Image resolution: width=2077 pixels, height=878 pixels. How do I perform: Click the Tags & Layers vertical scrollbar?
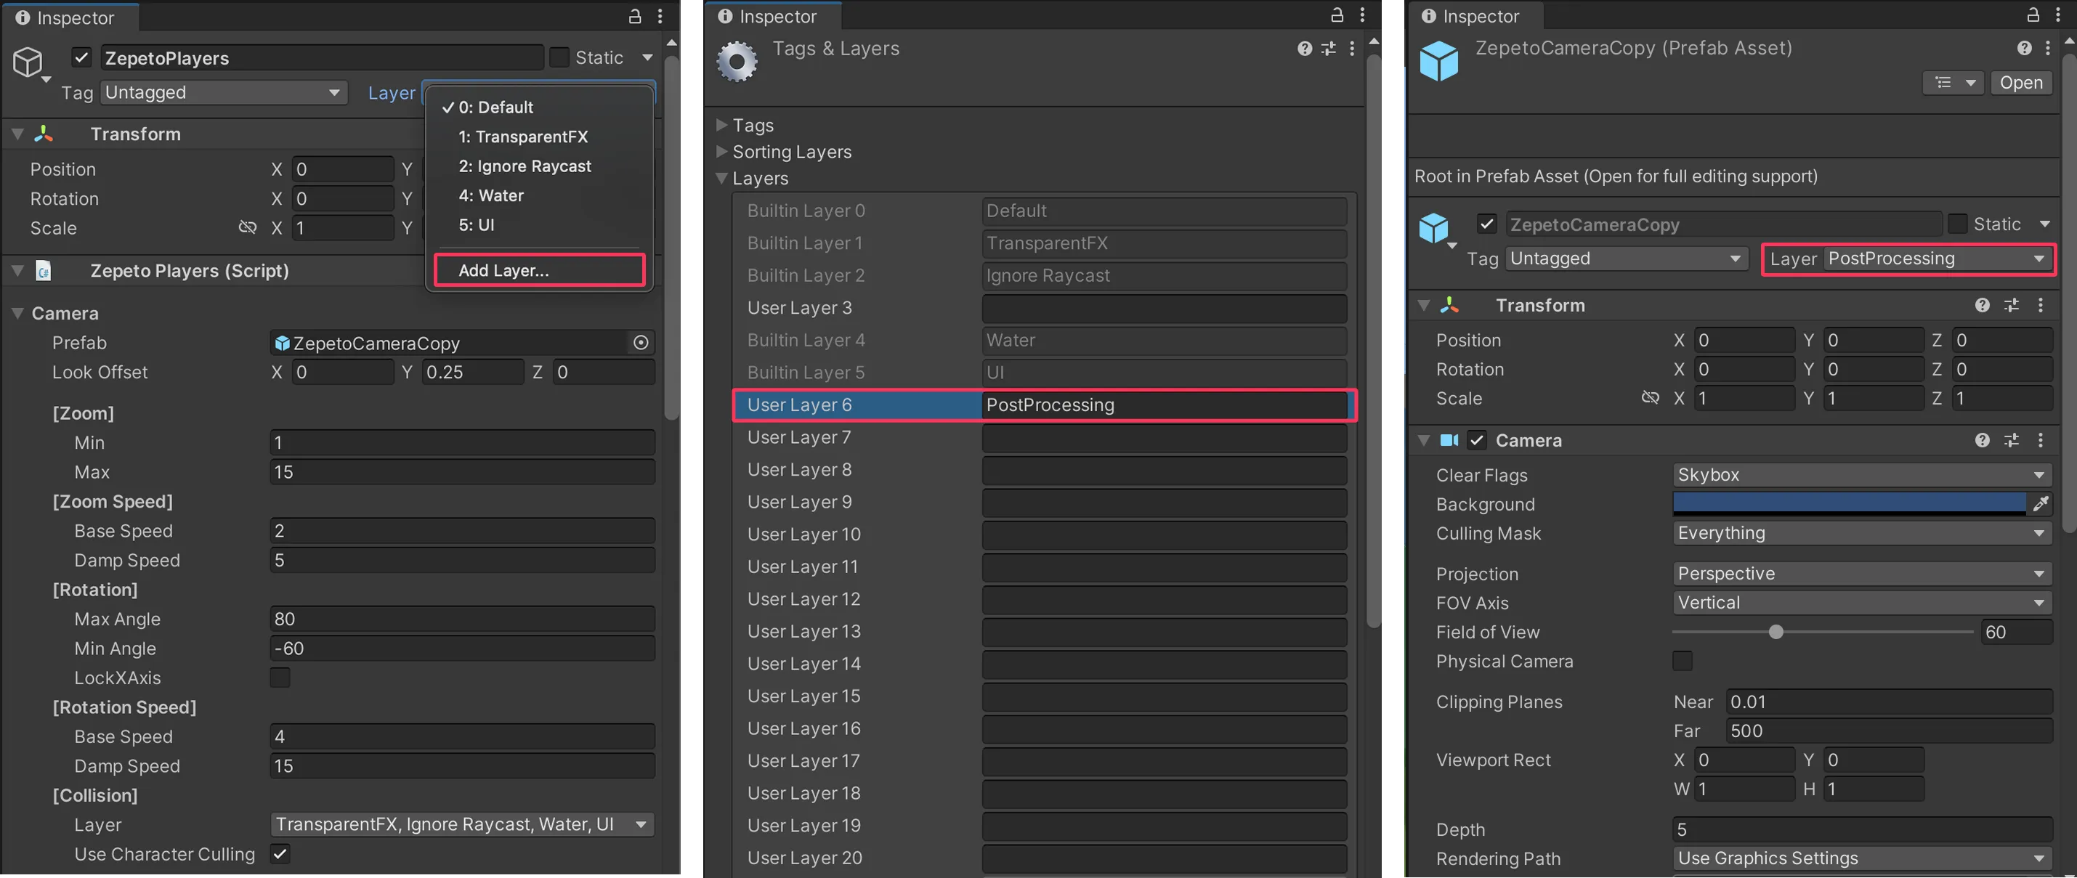point(1374,343)
